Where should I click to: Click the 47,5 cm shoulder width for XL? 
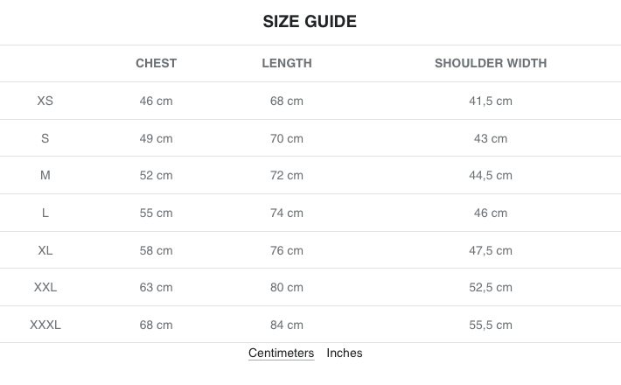491,250
